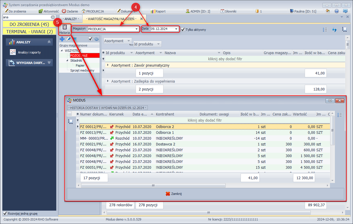Viewport: 353px width, 224px height.
Task: Refresh the warehouse groups list
Action: pos(96,39)
